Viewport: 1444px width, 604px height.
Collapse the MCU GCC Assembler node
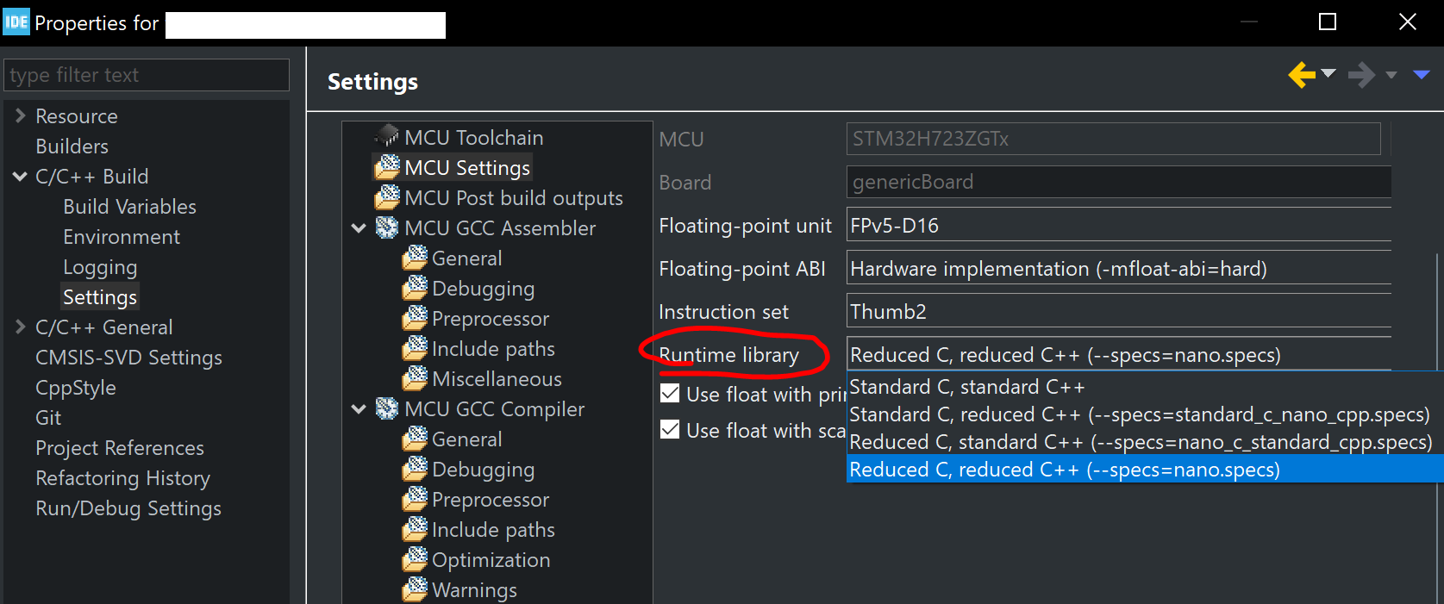coord(359,227)
